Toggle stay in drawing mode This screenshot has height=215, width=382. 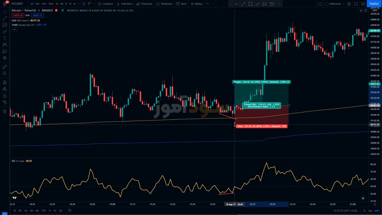click(5, 89)
